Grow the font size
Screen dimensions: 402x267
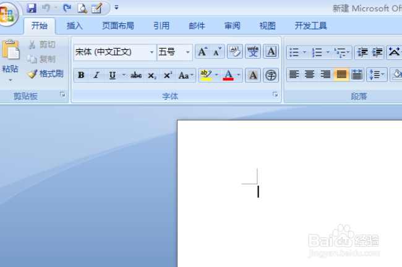pyautogui.click(x=202, y=51)
